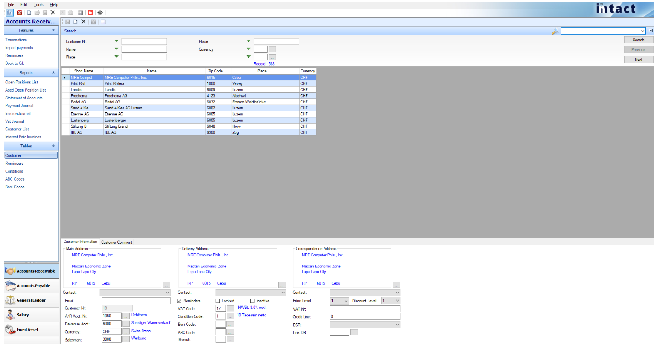Click the grid icon in customer sub-toolbar

coord(103,22)
